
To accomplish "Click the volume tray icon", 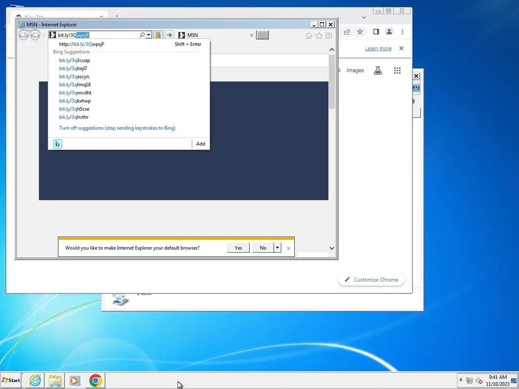I will 479,380.
